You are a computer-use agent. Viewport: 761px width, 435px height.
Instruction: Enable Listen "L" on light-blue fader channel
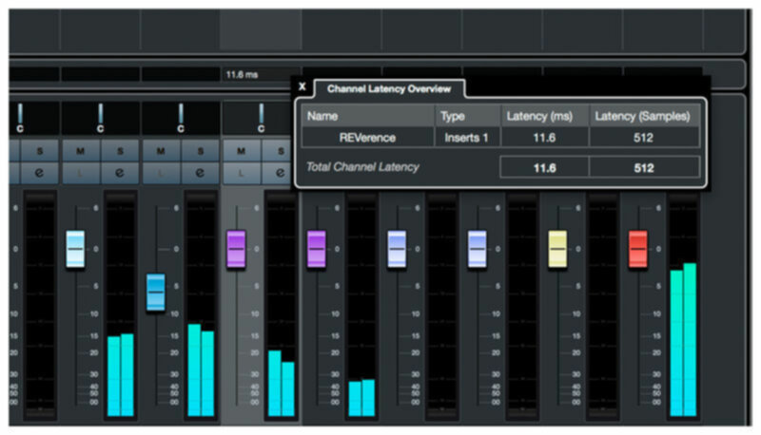(x=81, y=172)
